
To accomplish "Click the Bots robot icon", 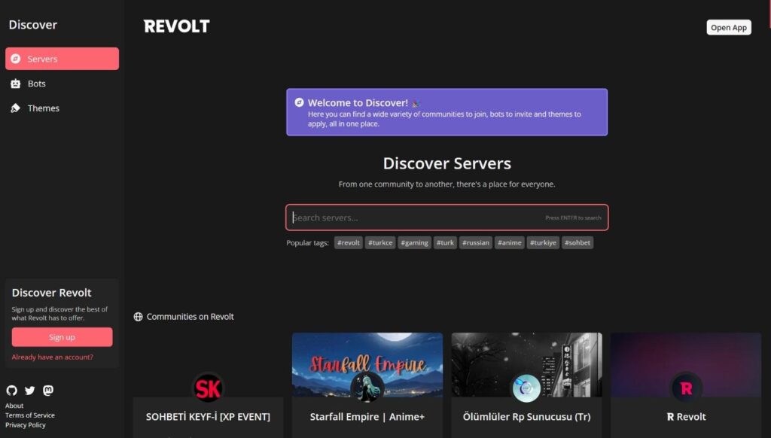I will pyautogui.click(x=16, y=84).
